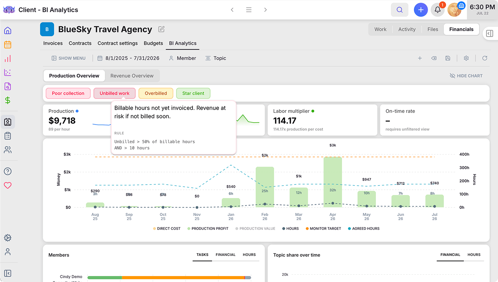Open the green dollar sign sidebar icon

[x=8, y=100]
